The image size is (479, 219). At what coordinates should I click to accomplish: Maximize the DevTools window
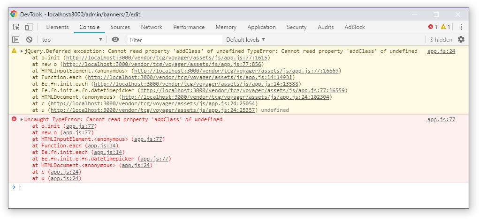coord(436,15)
